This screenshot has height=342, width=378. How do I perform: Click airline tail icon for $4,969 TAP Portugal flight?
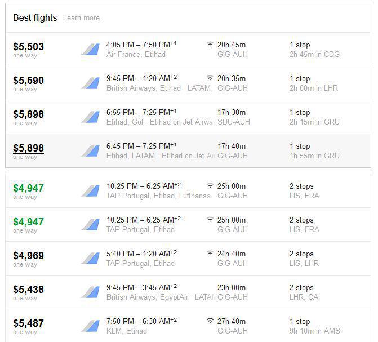(90, 259)
